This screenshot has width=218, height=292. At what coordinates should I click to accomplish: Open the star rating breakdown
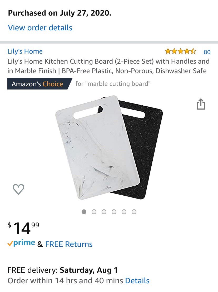[x=180, y=51]
